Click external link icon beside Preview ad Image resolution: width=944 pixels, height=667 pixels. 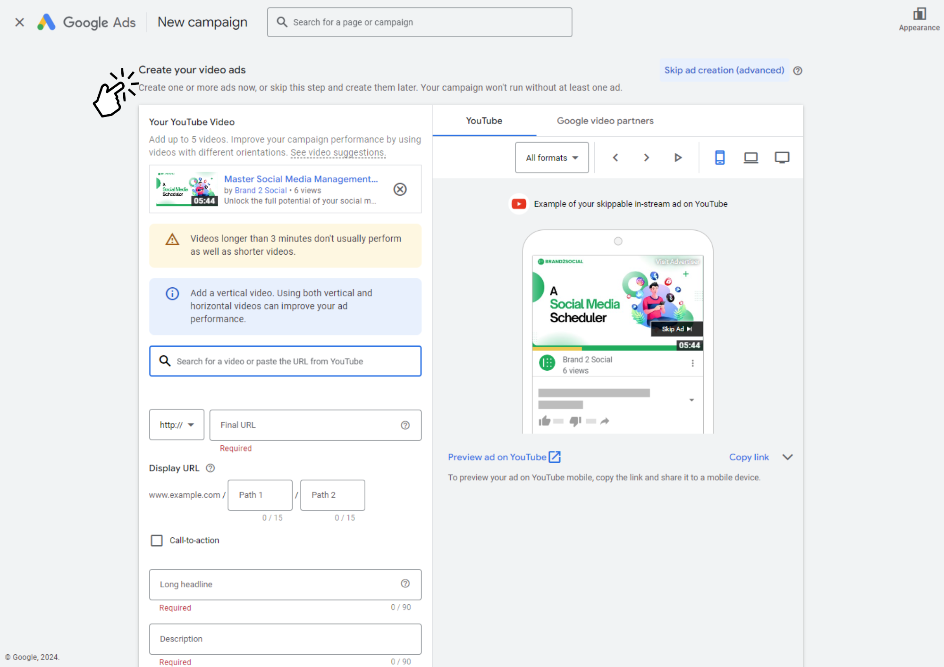click(555, 457)
